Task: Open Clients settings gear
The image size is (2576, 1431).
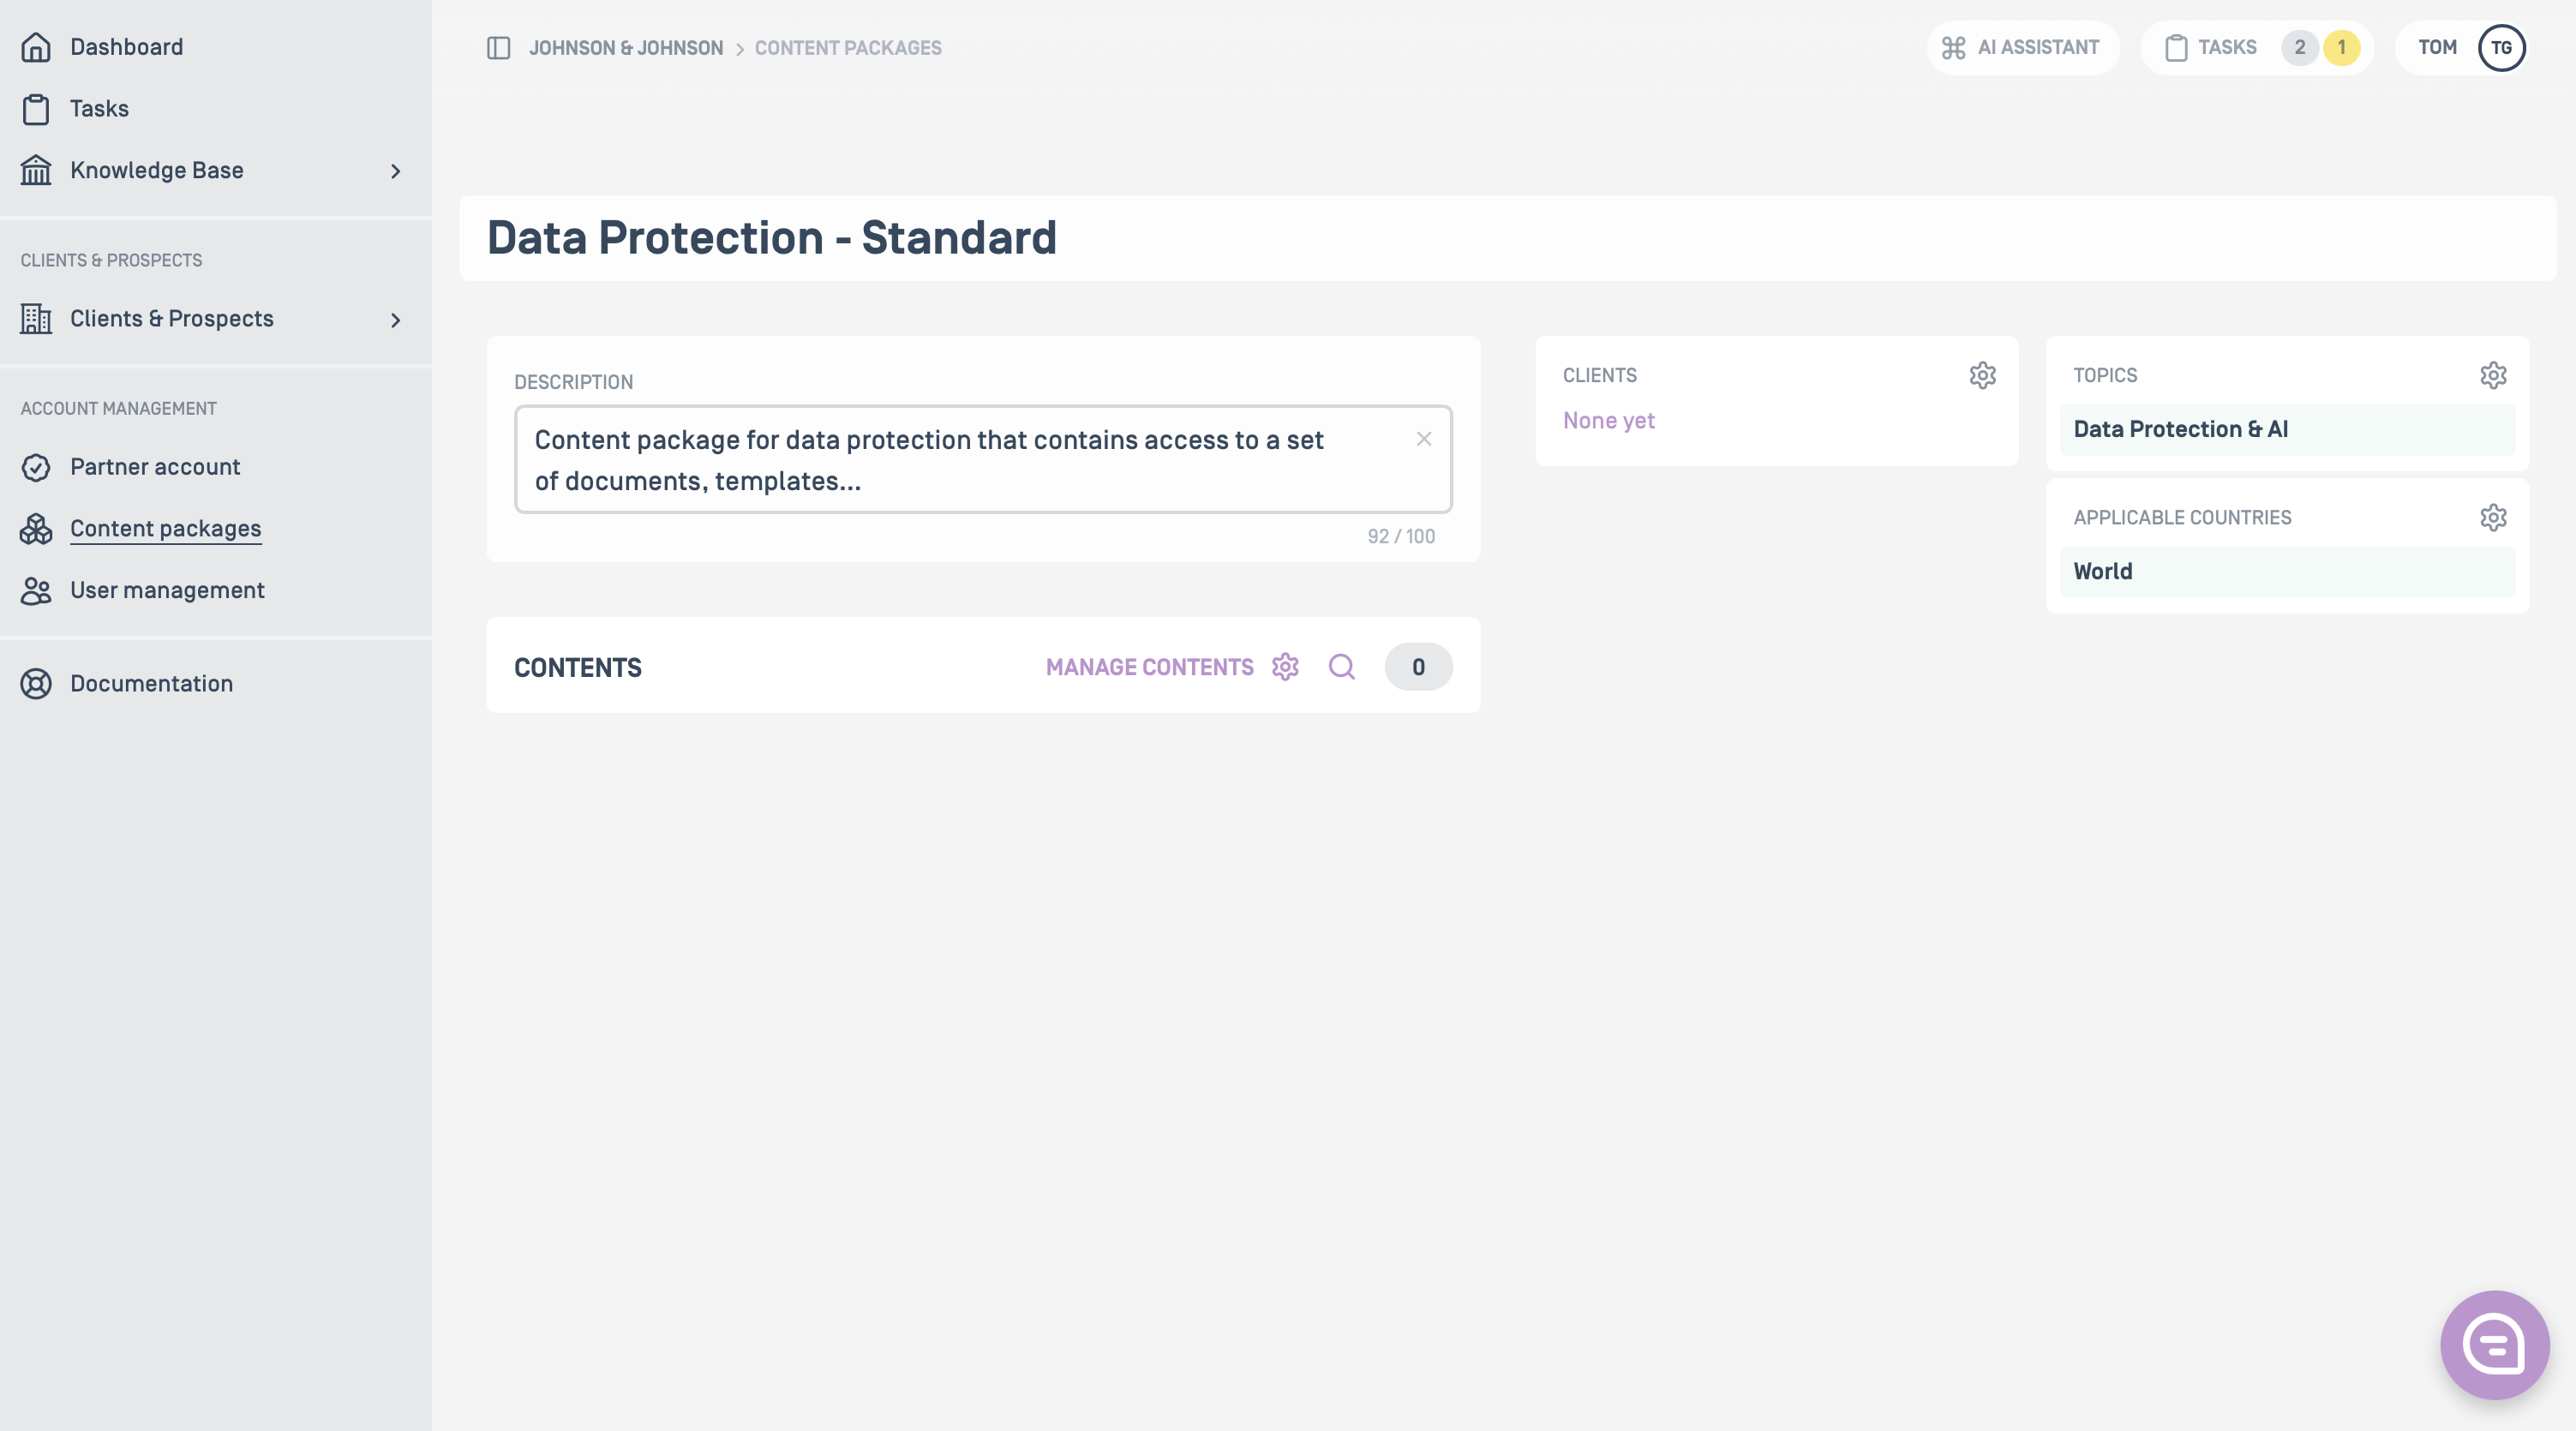Action: pyautogui.click(x=1983, y=375)
